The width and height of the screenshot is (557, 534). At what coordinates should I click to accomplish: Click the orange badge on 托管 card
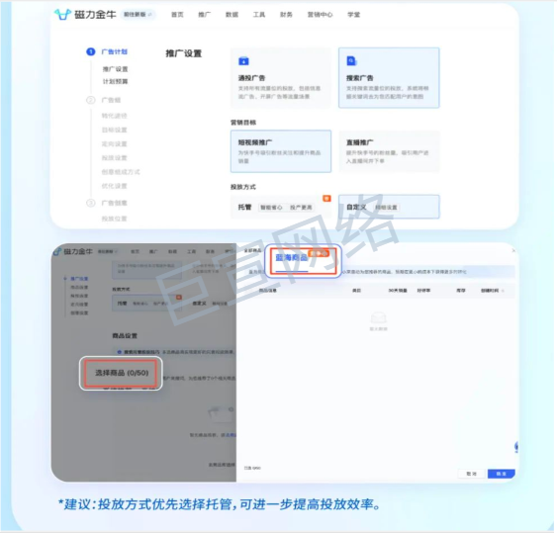pos(326,198)
